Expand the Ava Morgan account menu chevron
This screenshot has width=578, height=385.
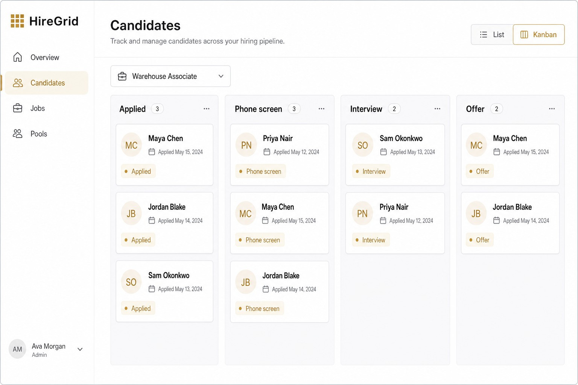80,349
